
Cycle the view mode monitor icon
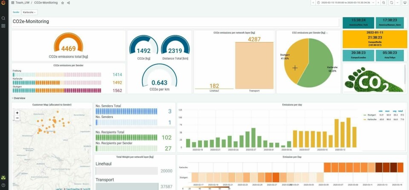404,3
